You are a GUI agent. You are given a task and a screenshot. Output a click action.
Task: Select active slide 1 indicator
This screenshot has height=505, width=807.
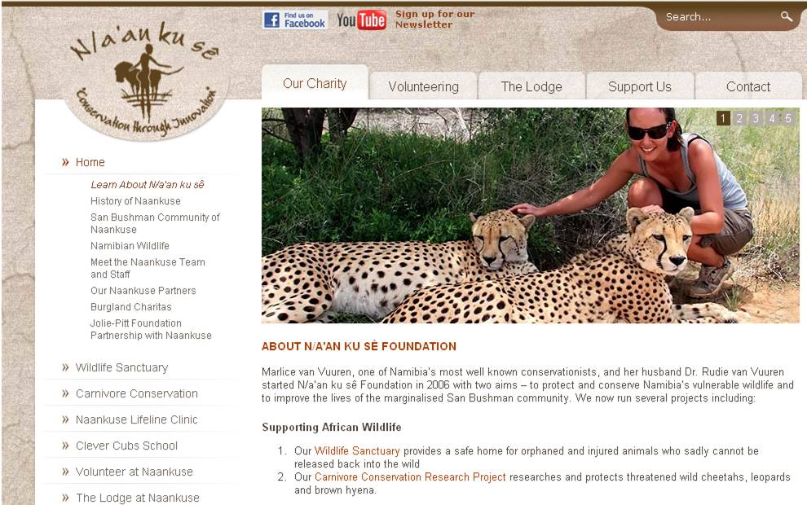click(x=723, y=118)
